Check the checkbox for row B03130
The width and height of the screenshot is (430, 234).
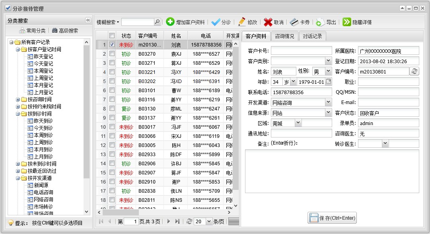point(112,108)
